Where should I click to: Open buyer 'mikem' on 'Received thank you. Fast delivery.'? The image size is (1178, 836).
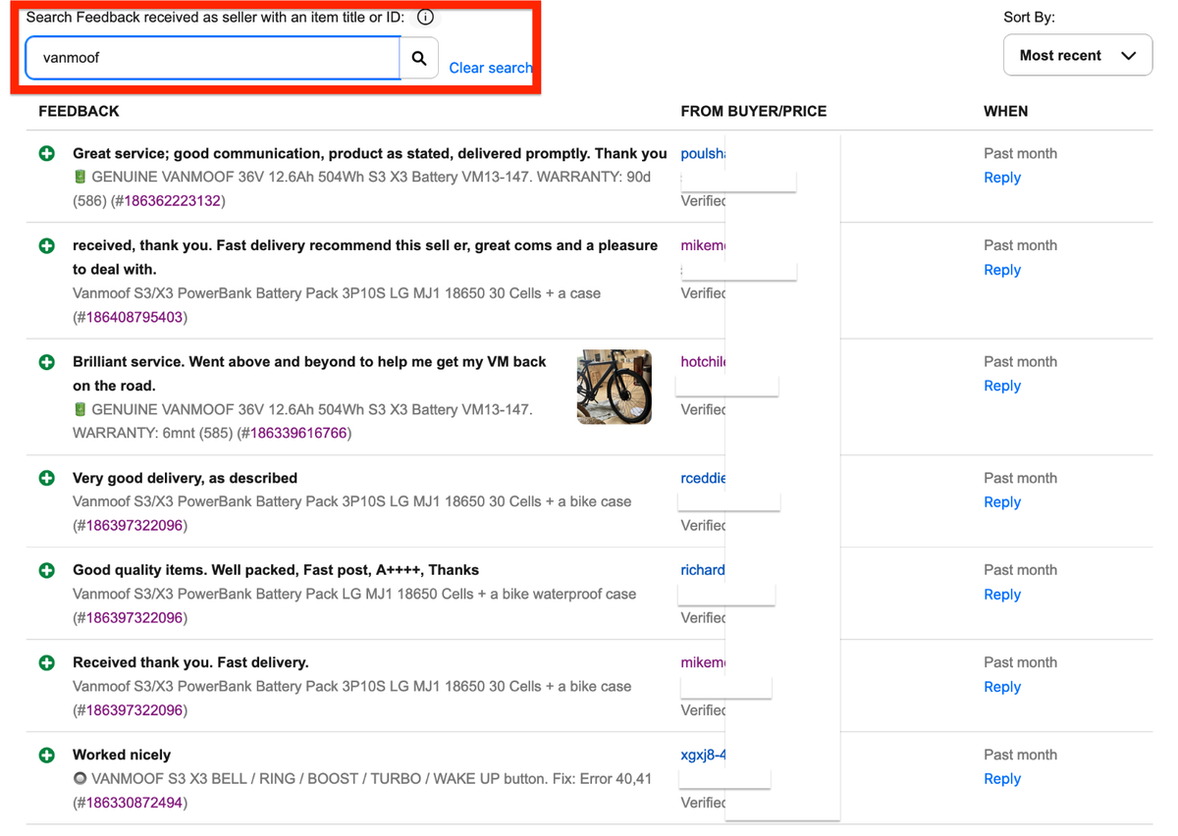tap(703, 662)
